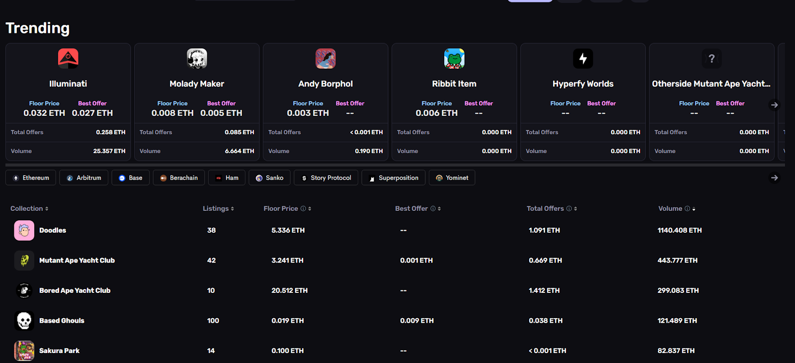Choose the Ham chain filter
The image size is (795, 363).
[227, 178]
